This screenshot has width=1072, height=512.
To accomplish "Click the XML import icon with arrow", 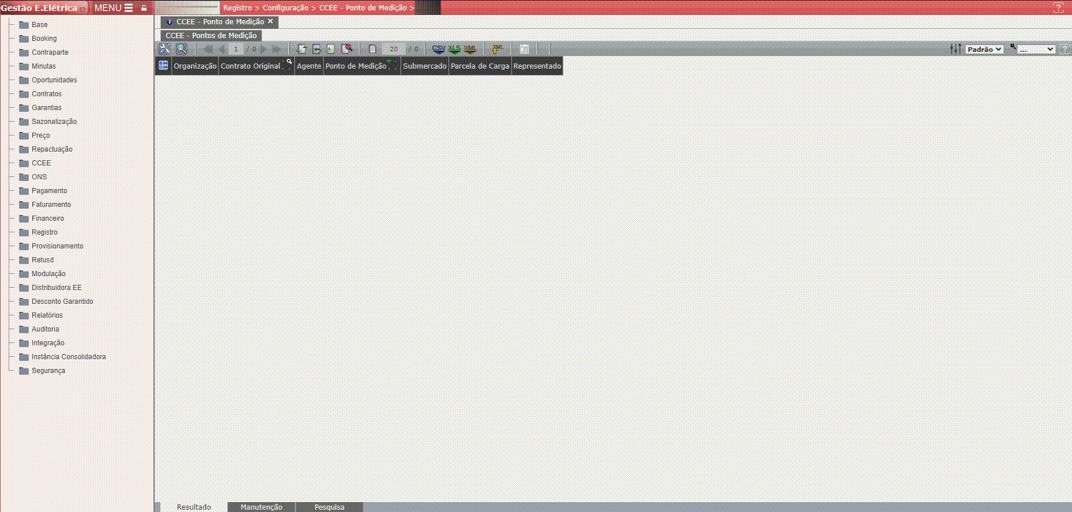I will [x=497, y=49].
